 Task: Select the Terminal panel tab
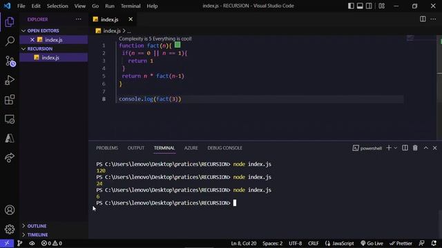[164, 148]
